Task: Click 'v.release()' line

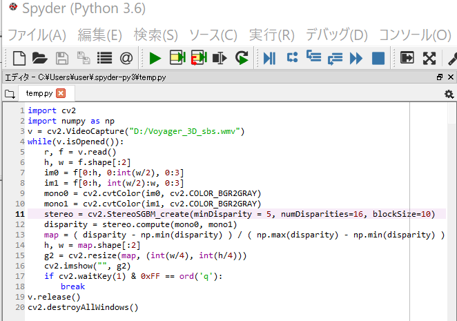Action: pyautogui.click(x=54, y=297)
